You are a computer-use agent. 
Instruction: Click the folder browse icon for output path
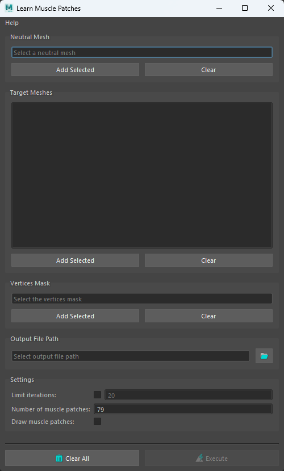pyautogui.click(x=264, y=356)
